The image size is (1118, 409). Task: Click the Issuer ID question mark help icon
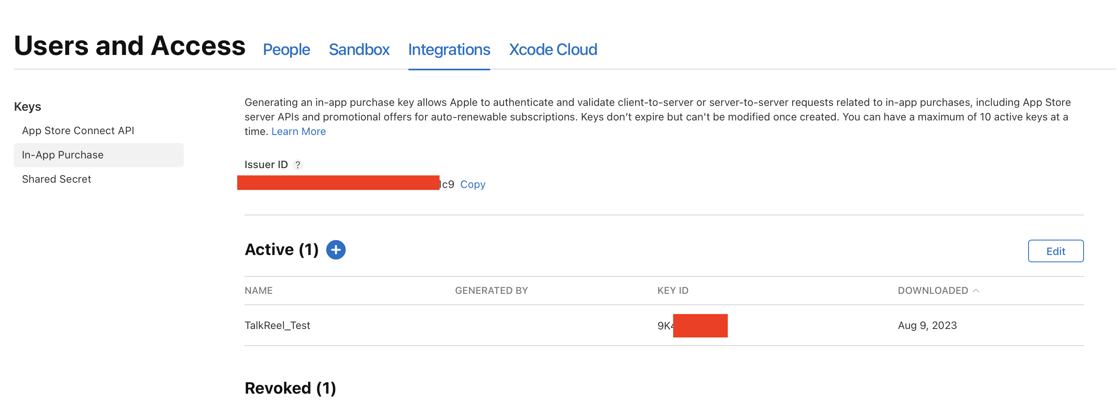pyautogui.click(x=298, y=164)
